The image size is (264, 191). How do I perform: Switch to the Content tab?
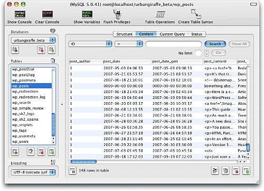146,34
